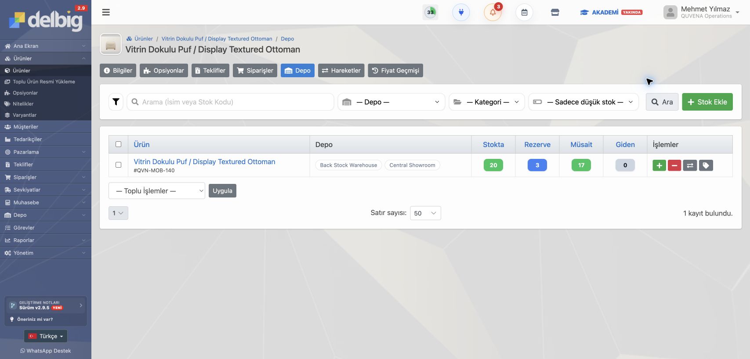Click Vitrin Dokulu Puf breadcrumb link

(217, 39)
